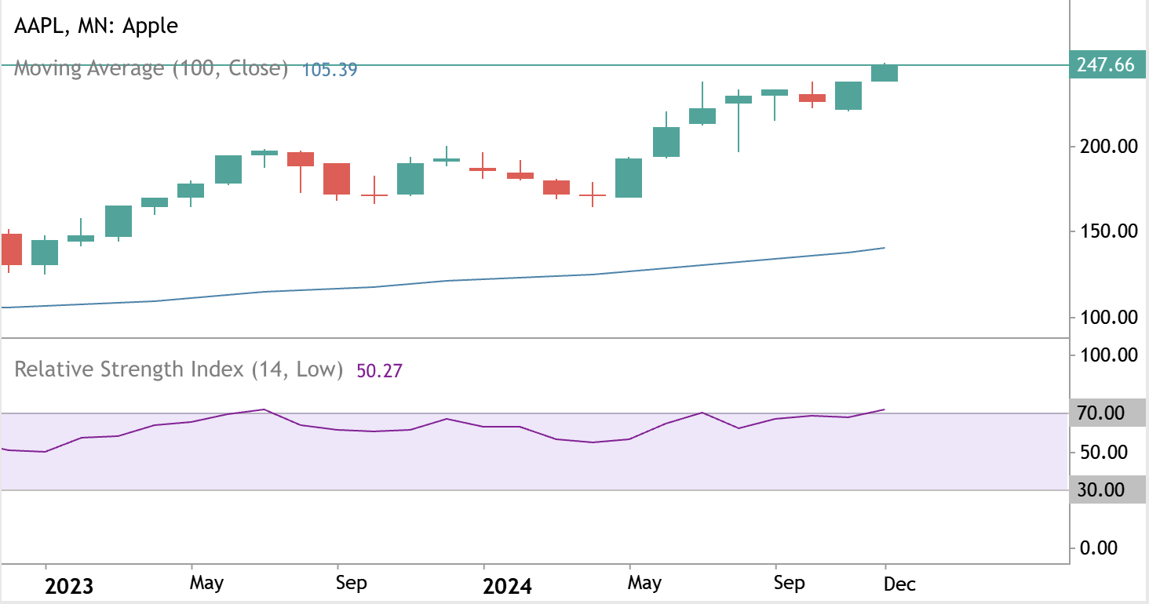The image size is (1149, 604).
Task: Click the current price tag 247.66
Action: [x=1105, y=64]
